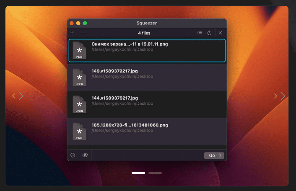Select file name Снимок экрана...-11 в 19.01.11.png
The height and width of the screenshot is (191, 296).
[130, 44]
